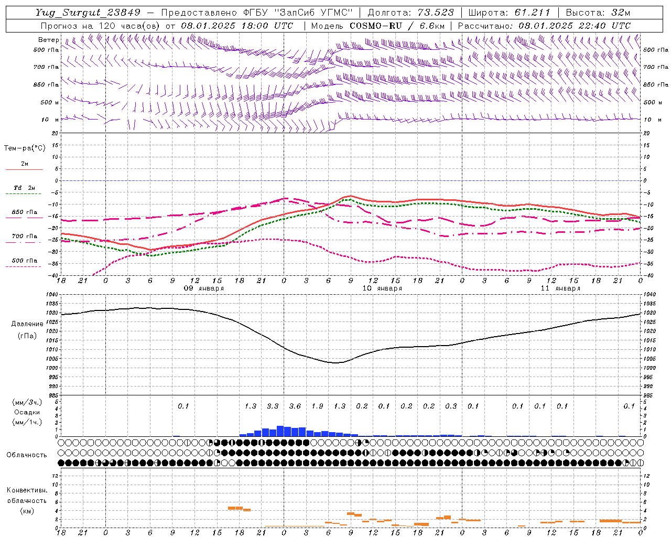Click the 3.6 precipitation value

click(x=295, y=406)
